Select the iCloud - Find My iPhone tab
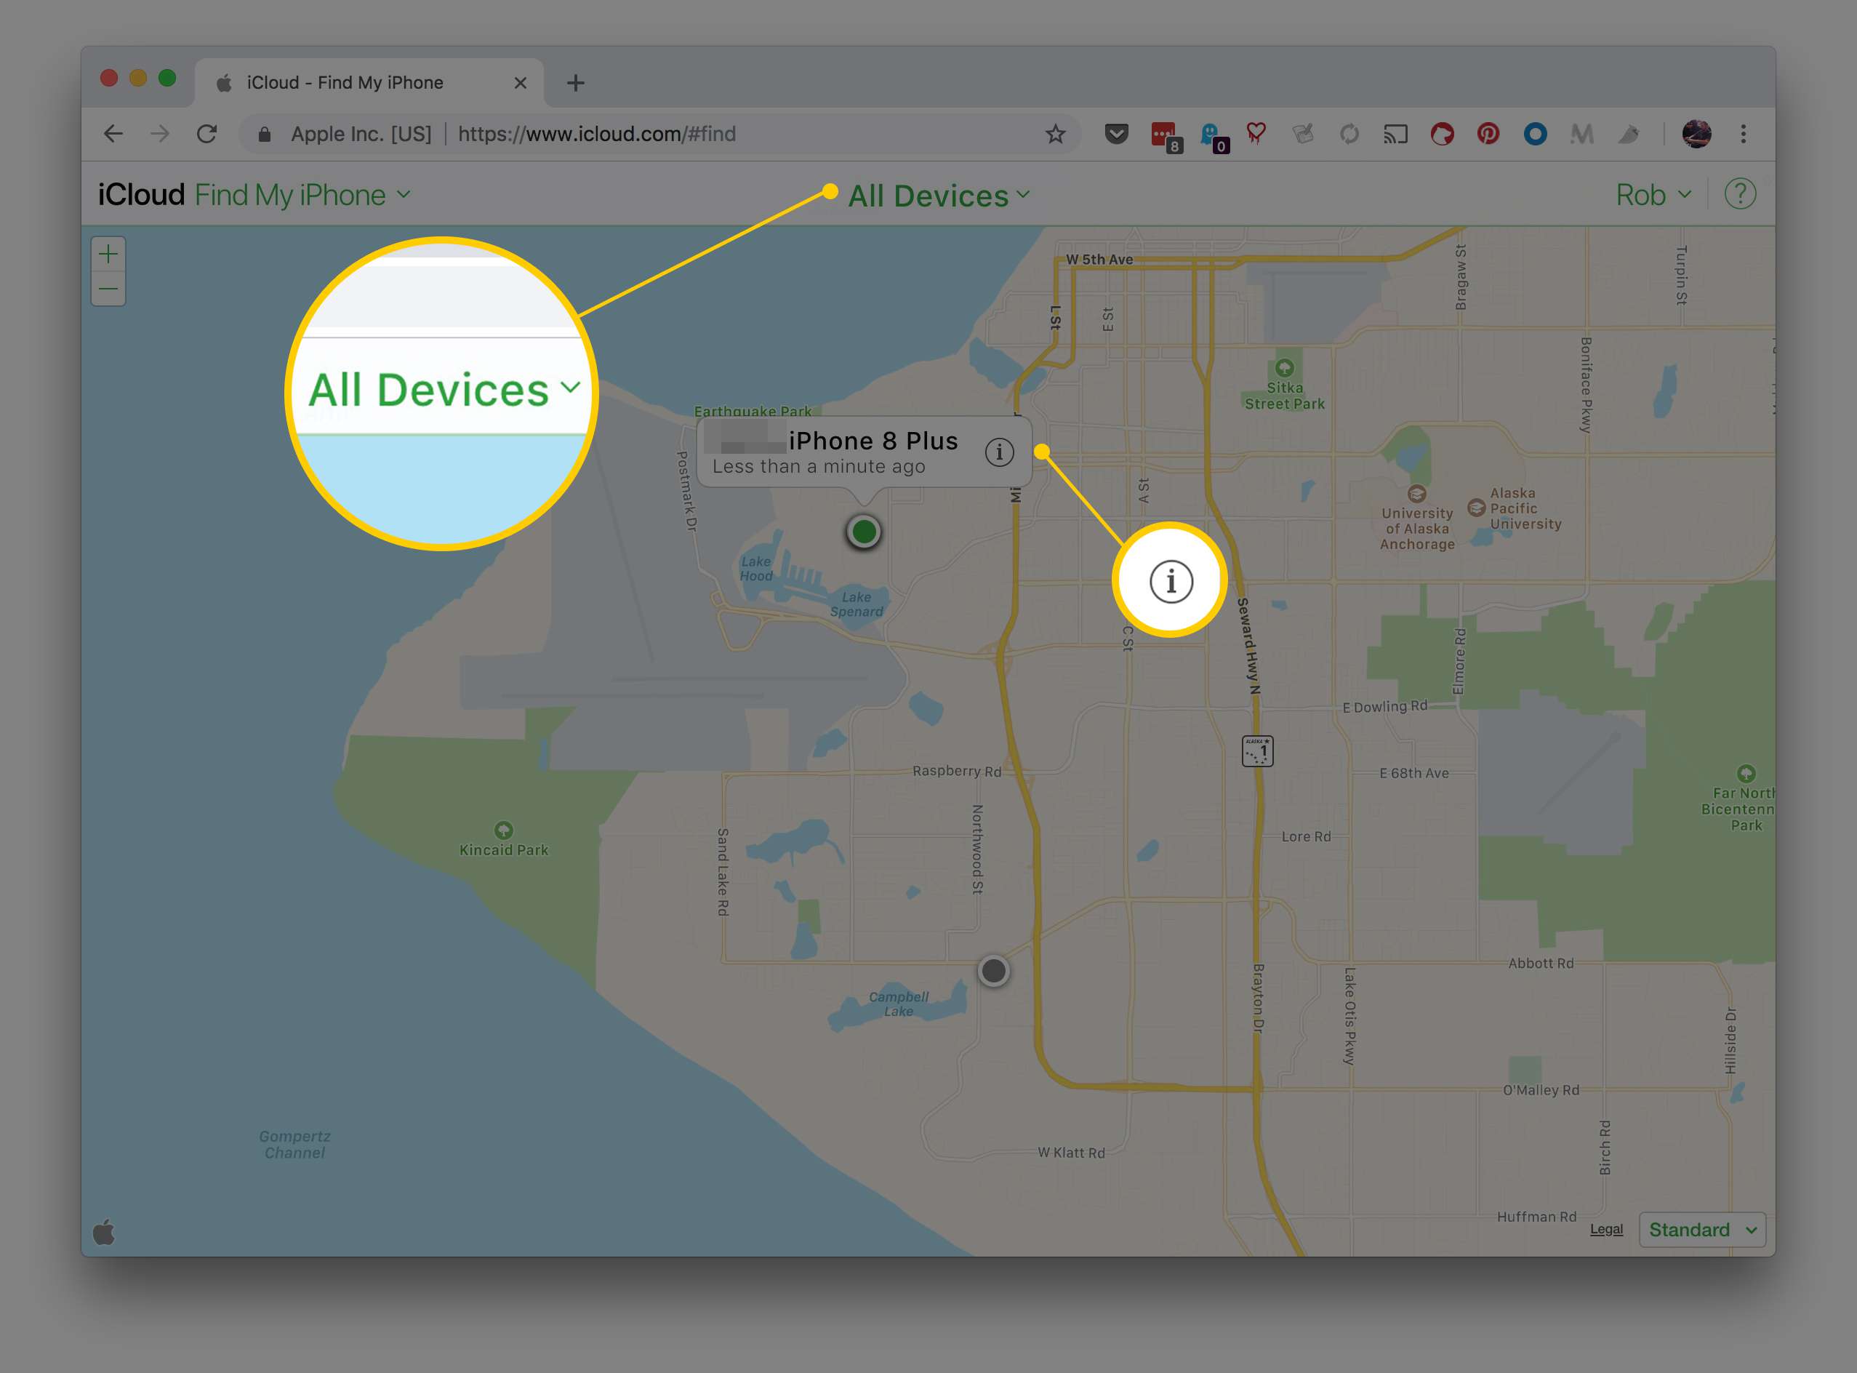This screenshot has width=1857, height=1373. (369, 83)
